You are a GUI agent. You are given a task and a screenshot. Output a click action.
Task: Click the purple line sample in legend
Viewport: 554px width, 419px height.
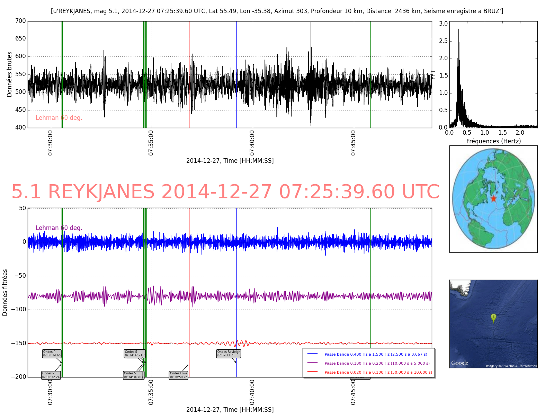click(x=312, y=363)
